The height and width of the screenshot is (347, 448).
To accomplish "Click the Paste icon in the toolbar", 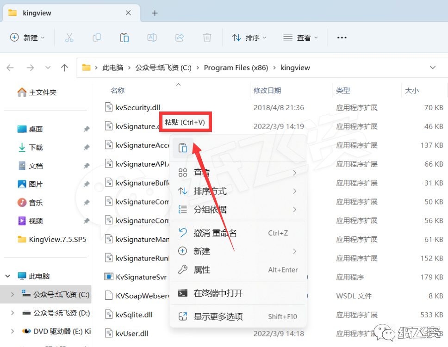I will tap(124, 37).
